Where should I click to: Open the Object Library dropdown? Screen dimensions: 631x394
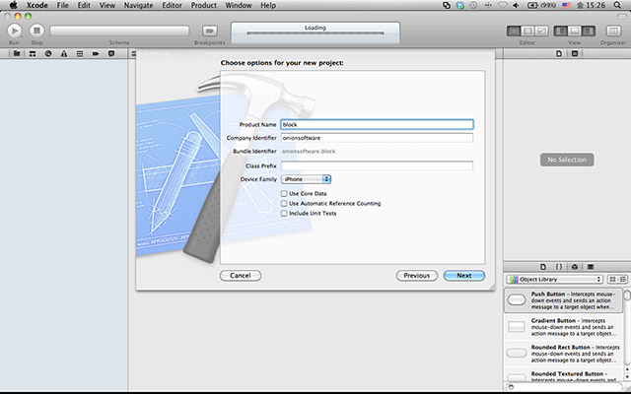pyautogui.click(x=554, y=279)
